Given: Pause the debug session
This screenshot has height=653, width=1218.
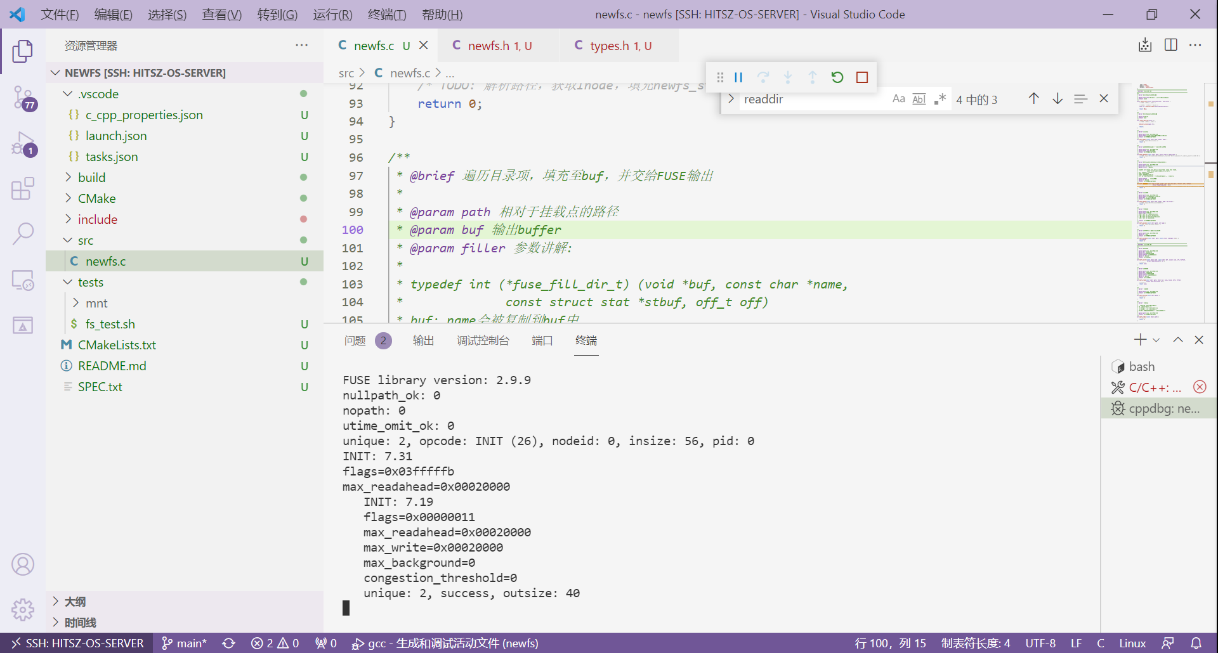Looking at the screenshot, I should (738, 77).
